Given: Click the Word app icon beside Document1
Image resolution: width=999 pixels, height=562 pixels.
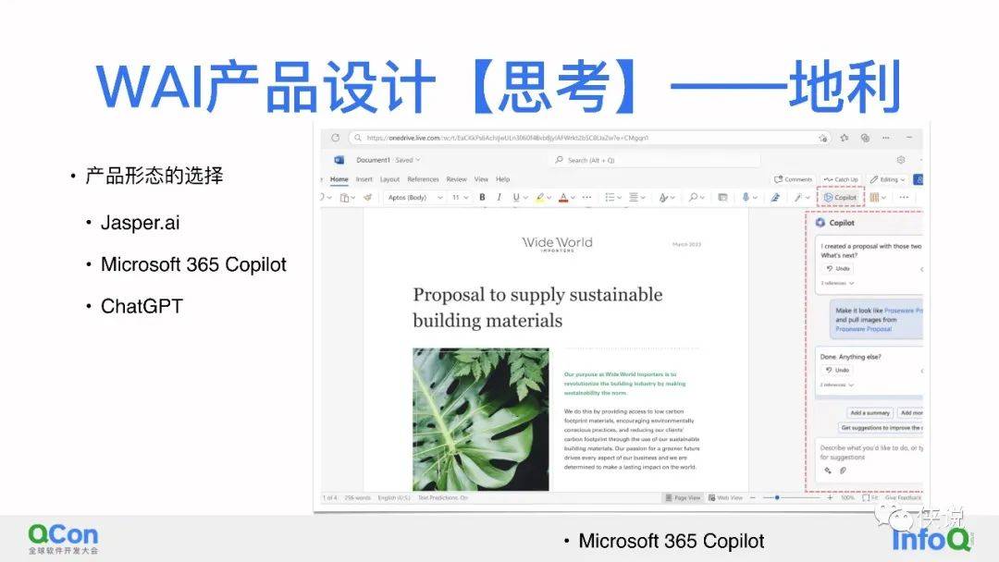Looking at the screenshot, I should coord(339,160).
